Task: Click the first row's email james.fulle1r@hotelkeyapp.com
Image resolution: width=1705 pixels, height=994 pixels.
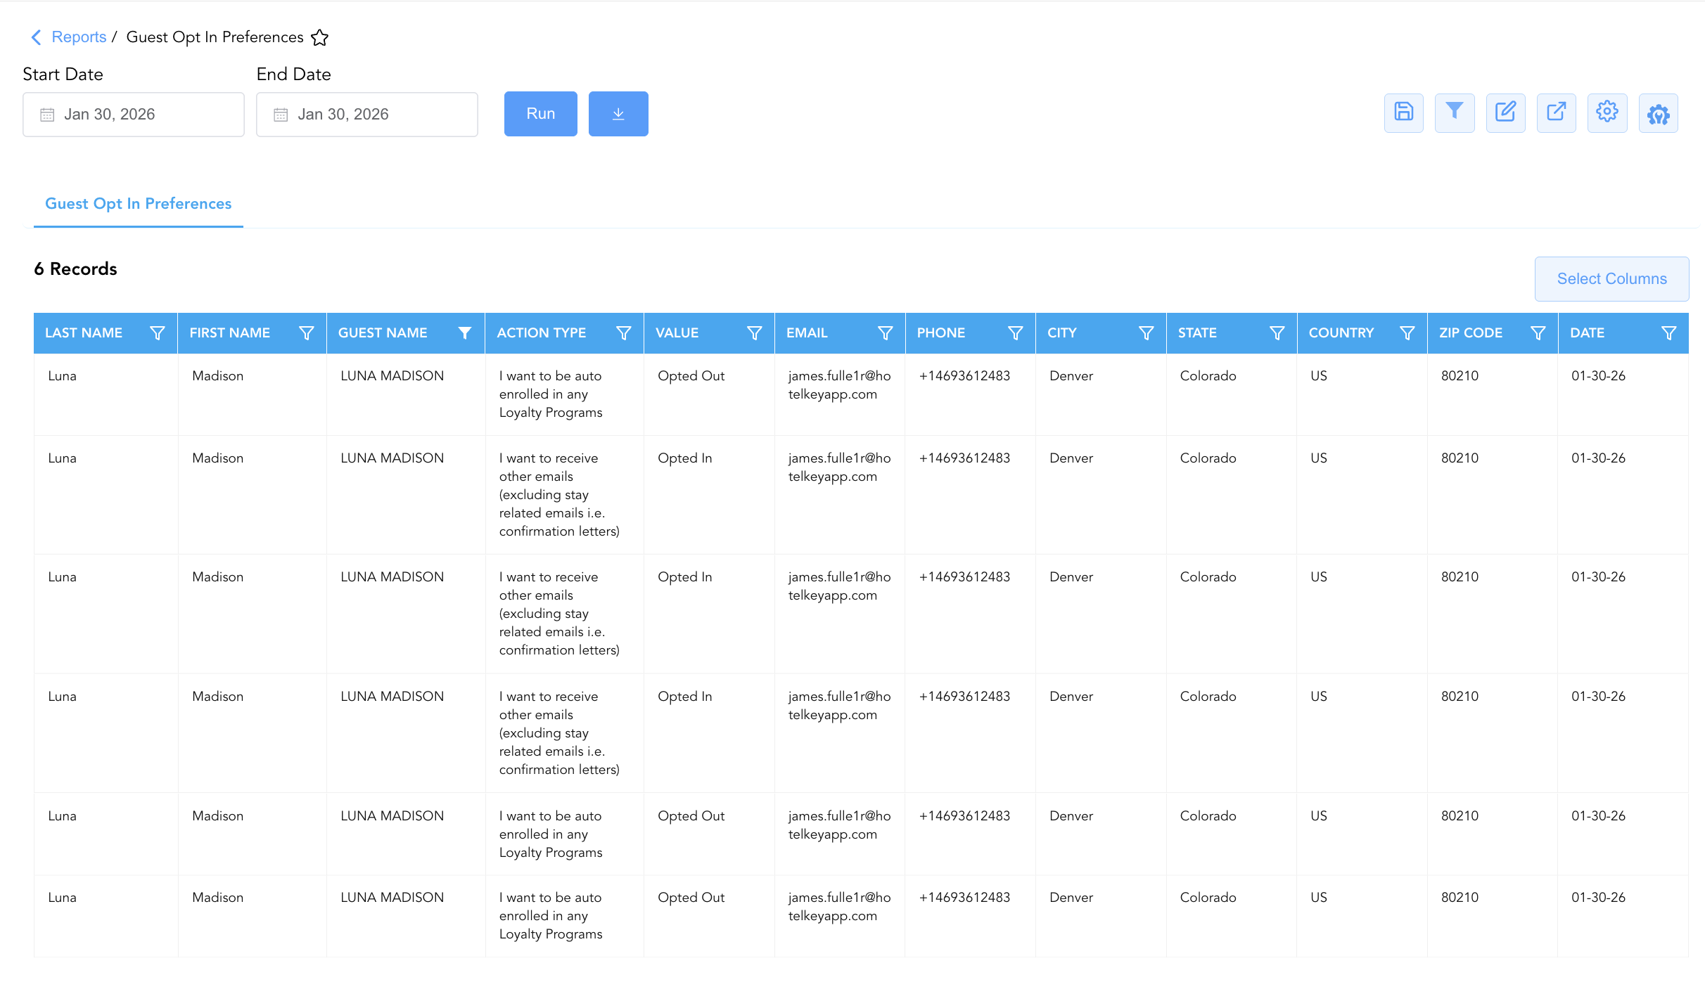Action: point(839,385)
